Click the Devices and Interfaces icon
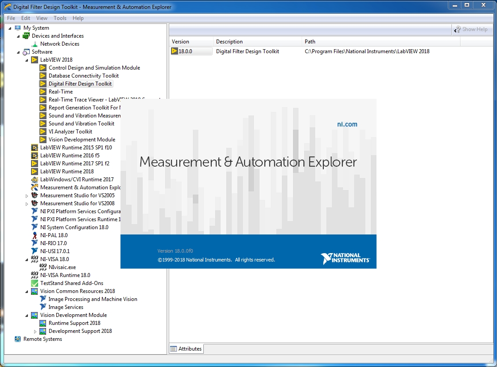Image resolution: width=497 pixels, height=367 pixels. tap(26, 36)
